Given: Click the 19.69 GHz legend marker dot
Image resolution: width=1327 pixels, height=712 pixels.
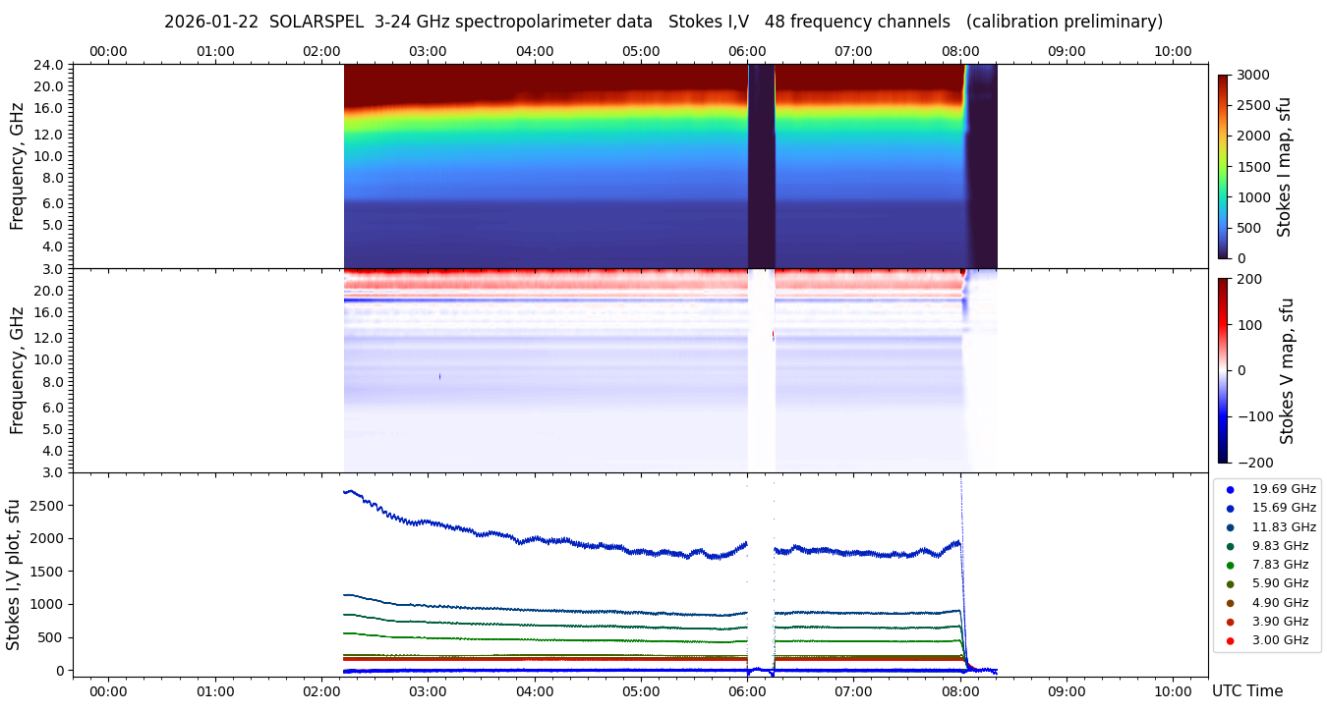Looking at the screenshot, I should pyautogui.click(x=1230, y=489).
